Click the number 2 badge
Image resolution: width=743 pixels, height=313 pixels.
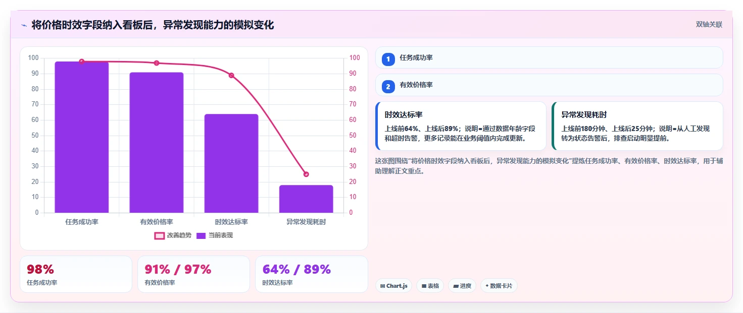click(x=388, y=87)
